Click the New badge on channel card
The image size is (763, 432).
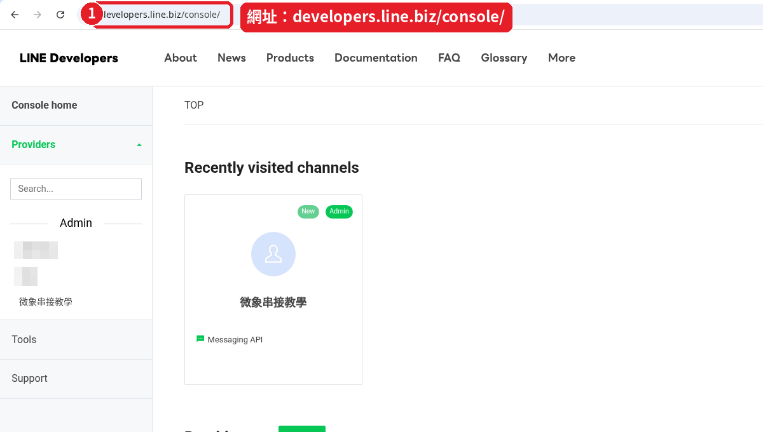coord(308,212)
